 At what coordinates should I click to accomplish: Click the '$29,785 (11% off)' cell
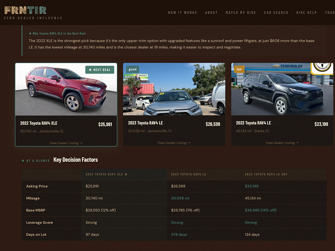(186, 210)
